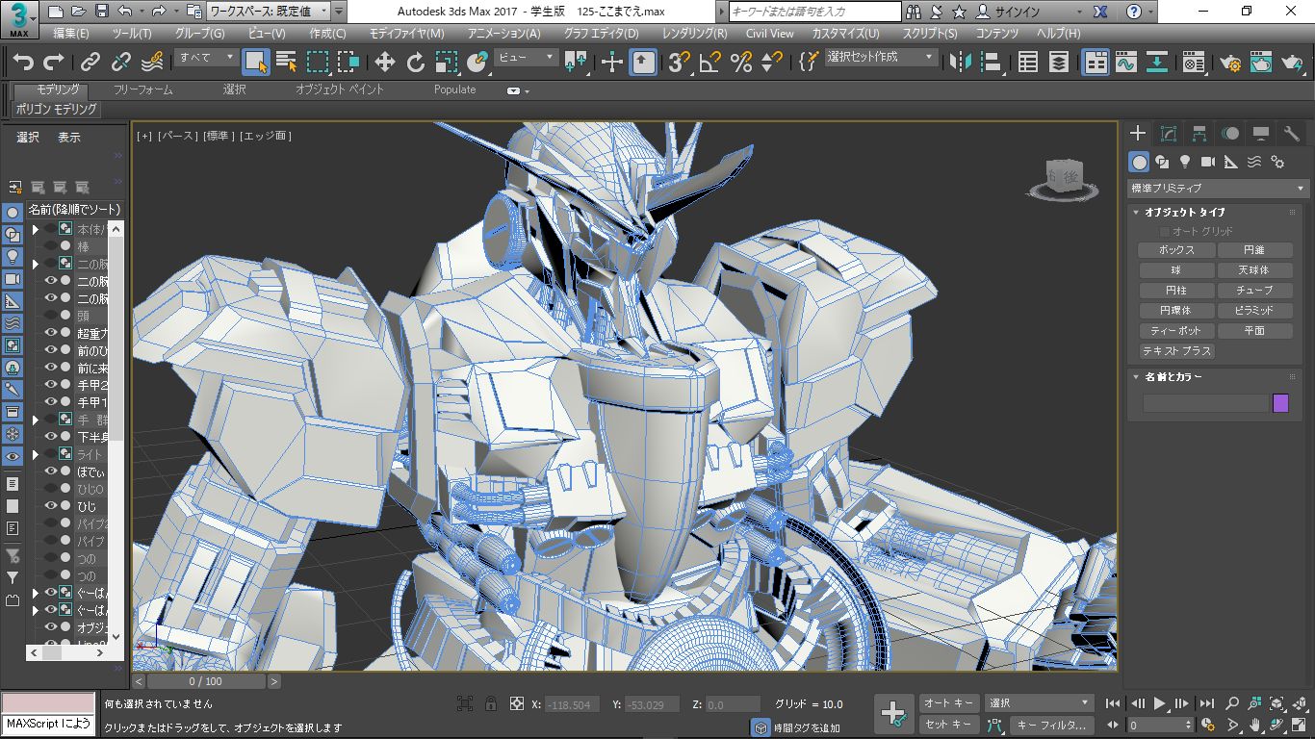Activate the Unlink Selection tool
The width and height of the screenshot is (1315, 739).
[121, 63]
